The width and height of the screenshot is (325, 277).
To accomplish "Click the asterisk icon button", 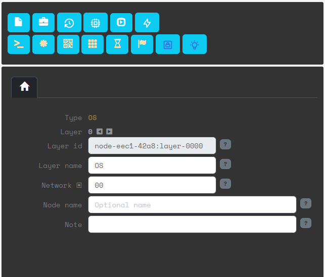I will [43, 44].
